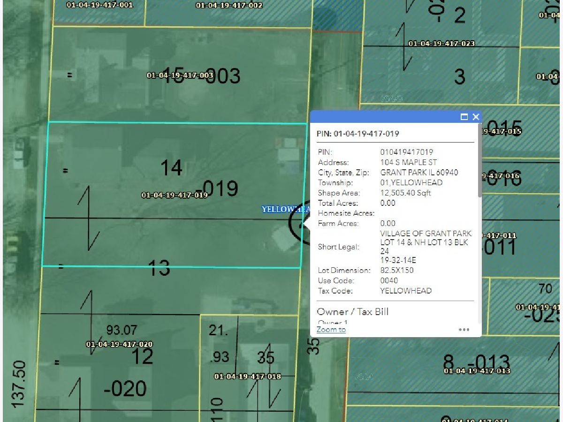Click the PIN value 010419417019

pyautogui.click(x=406, y=152)
